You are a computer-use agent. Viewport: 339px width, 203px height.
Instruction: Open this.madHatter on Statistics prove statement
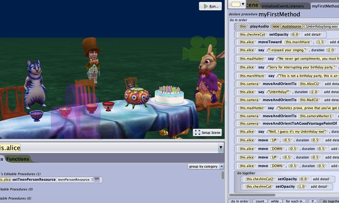(x=251, y=108)
